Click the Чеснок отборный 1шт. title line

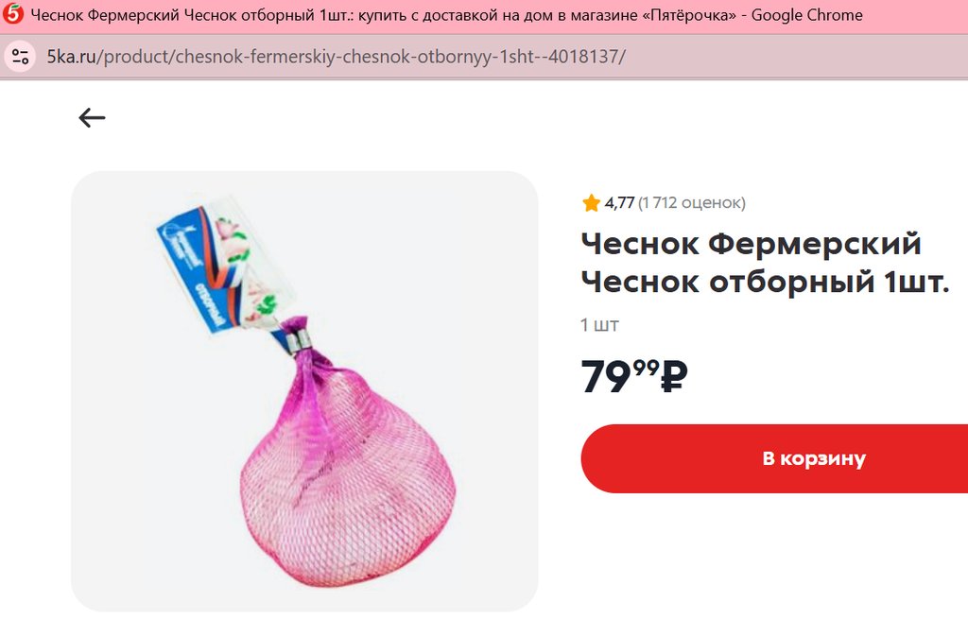pos(765,282)
